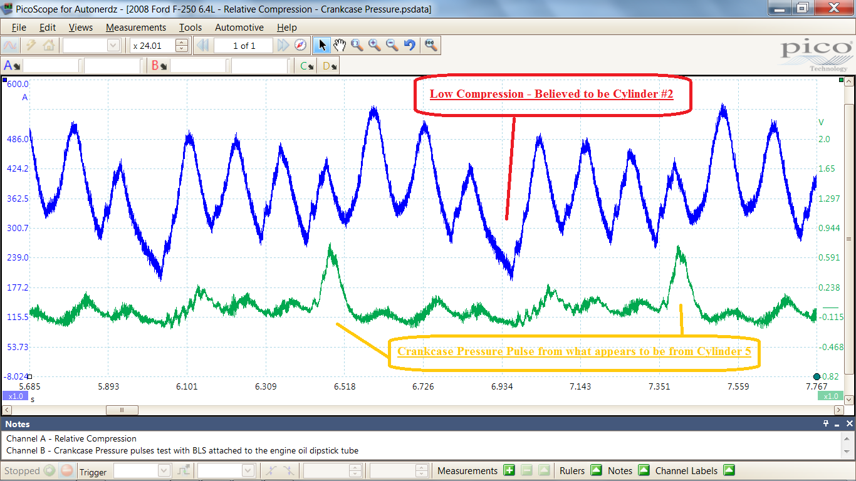Select the scope mode waveform icon

click(10, 45)
